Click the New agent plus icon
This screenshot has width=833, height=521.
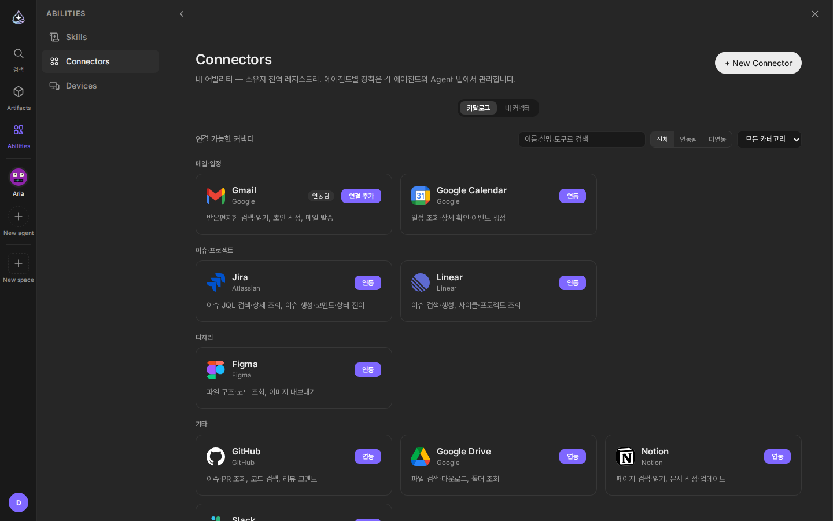(x=19, y=217)
